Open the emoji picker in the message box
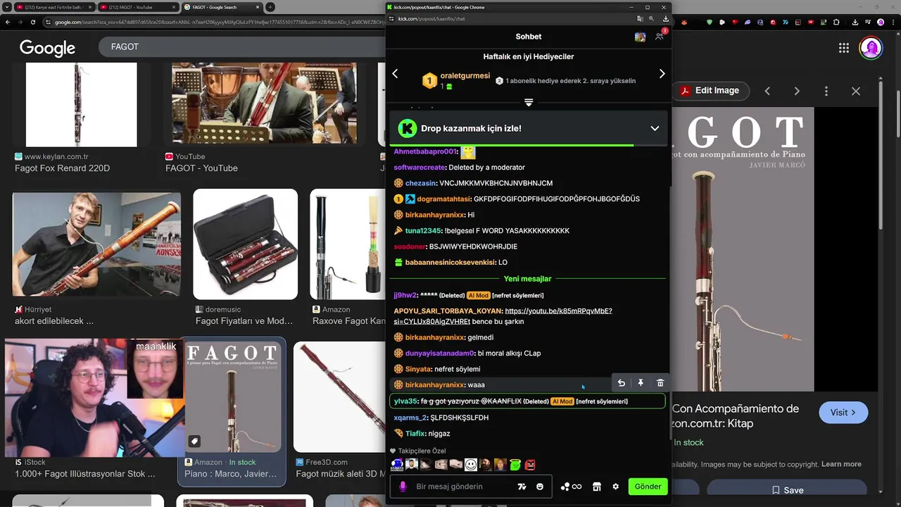This screenshot has width=901, height=507. [x=540, y=487]
